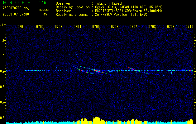This screenshot has height=124, width=196.
Task: Click the 0706 time marker
Action: pos(115,27)
